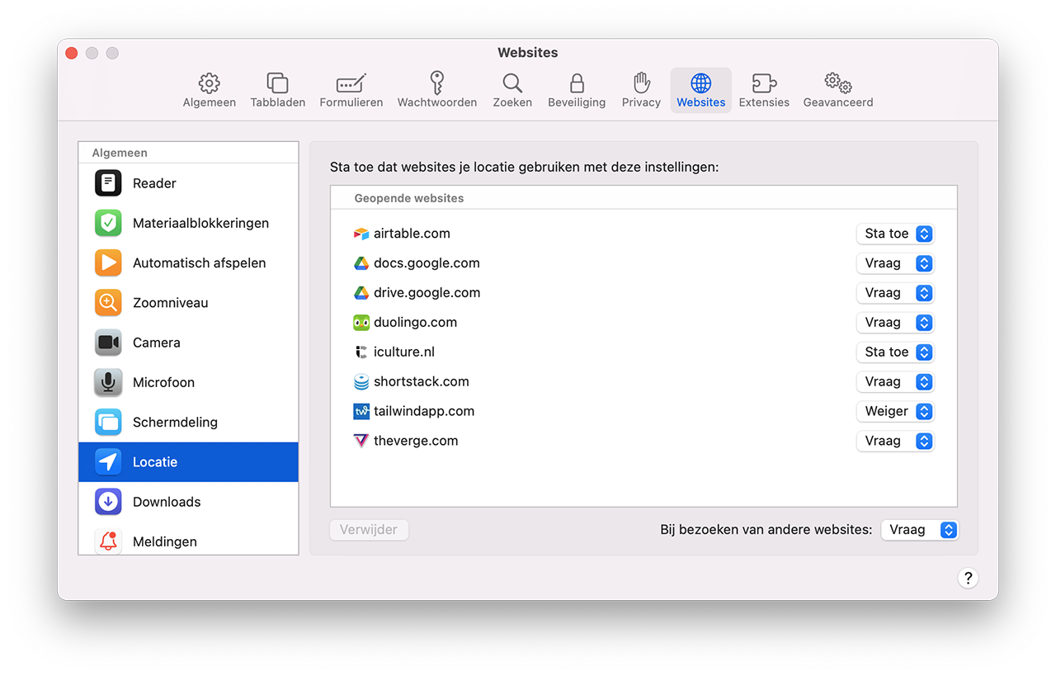Click the Locatie arrow icon

click(x=108, y=462)
